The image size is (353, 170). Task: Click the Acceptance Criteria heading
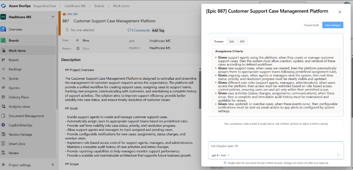tap(229, 51)
